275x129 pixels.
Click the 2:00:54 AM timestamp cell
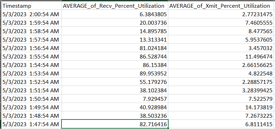click(31, 14)
